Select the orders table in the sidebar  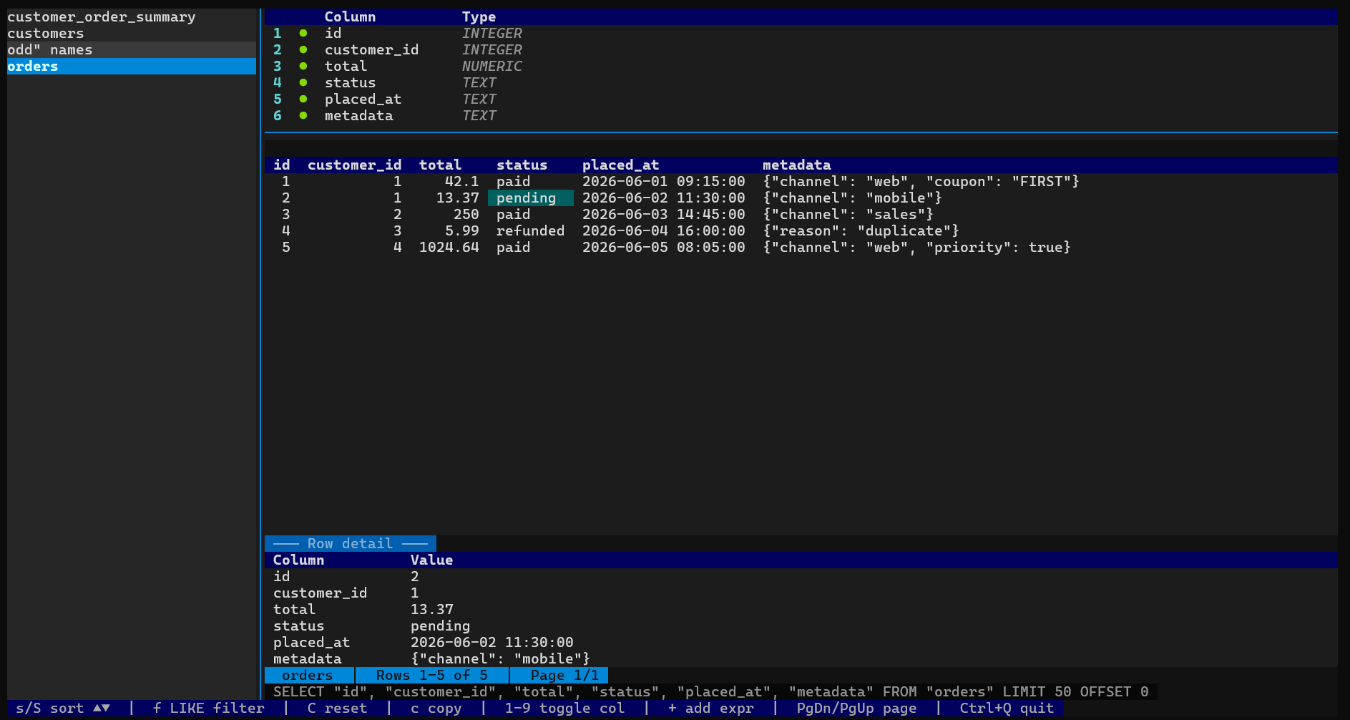tap(132, 66)
